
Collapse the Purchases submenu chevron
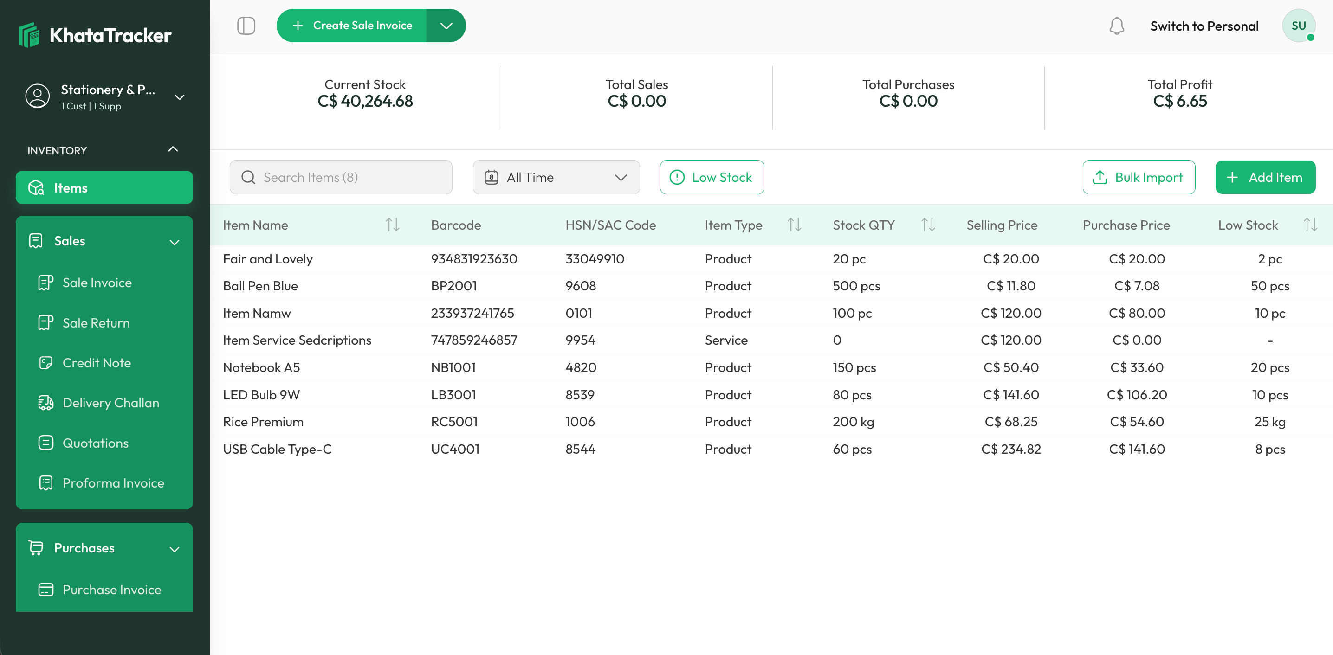pos(175,549)
